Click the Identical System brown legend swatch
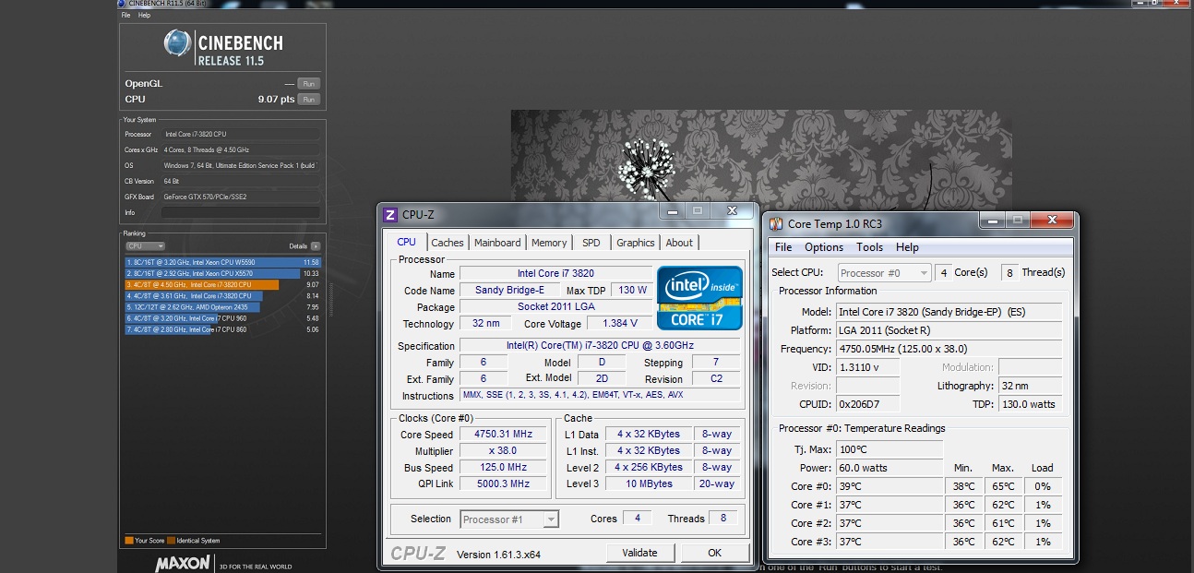Screen dimensions: 1194x573 tap(171, 541)
